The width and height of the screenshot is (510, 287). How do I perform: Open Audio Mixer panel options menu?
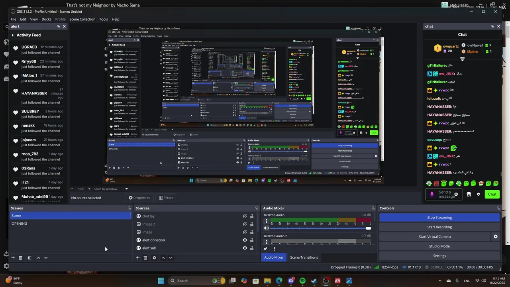click(x=274, y=249)
